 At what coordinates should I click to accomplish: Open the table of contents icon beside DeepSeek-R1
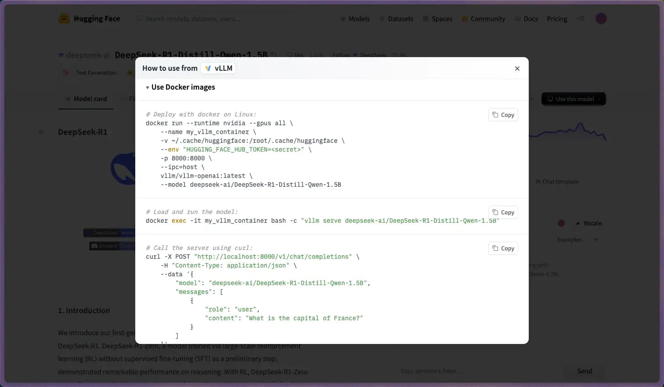coord(41,132)
